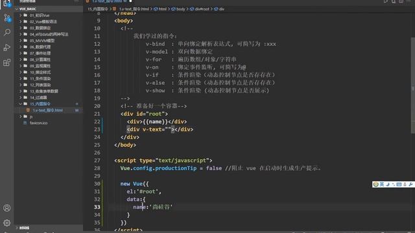Click 'new Vue({' on line 30

(x=134, y=184)
